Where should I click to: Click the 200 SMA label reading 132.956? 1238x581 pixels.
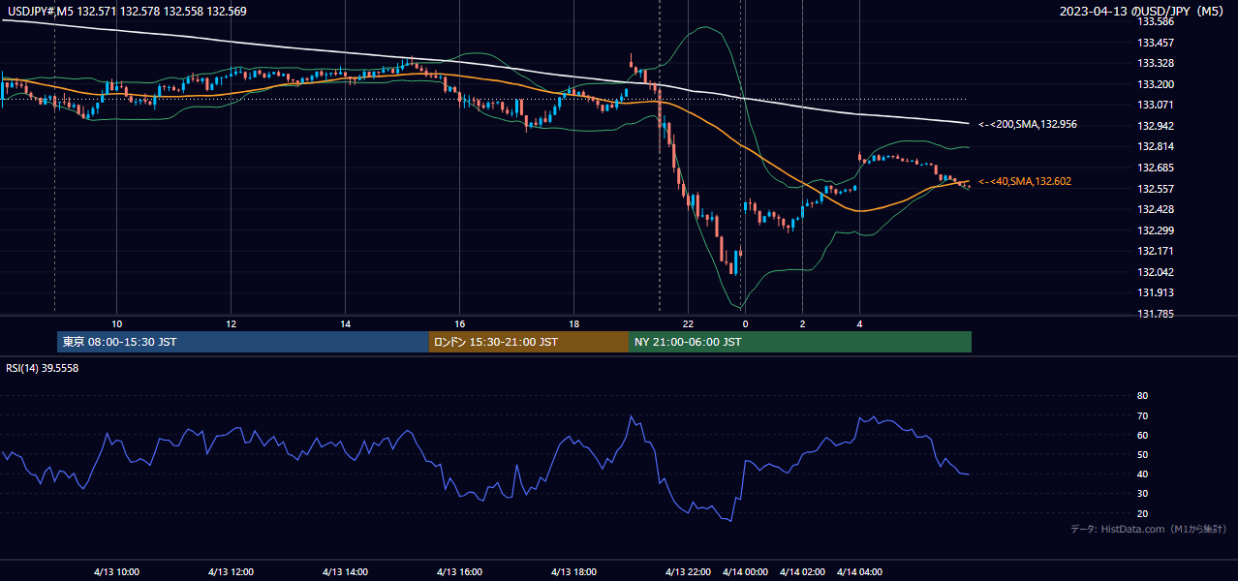click(1027, 124)
